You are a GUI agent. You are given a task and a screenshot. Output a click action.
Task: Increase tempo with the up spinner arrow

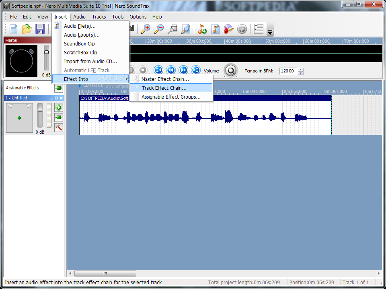300,69
